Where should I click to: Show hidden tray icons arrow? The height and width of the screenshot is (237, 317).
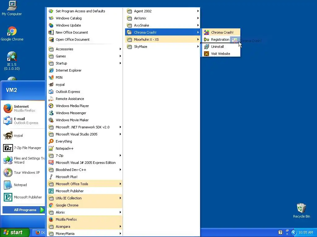tap(294, 232)
